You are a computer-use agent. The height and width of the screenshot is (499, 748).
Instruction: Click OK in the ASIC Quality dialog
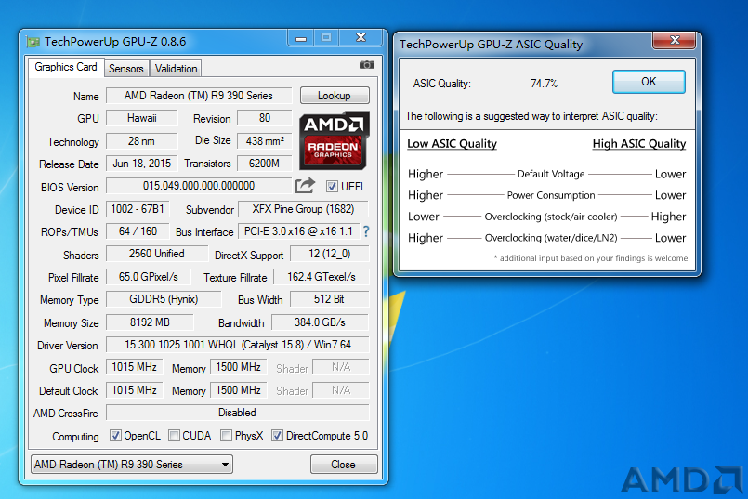[x=649, y=82]
